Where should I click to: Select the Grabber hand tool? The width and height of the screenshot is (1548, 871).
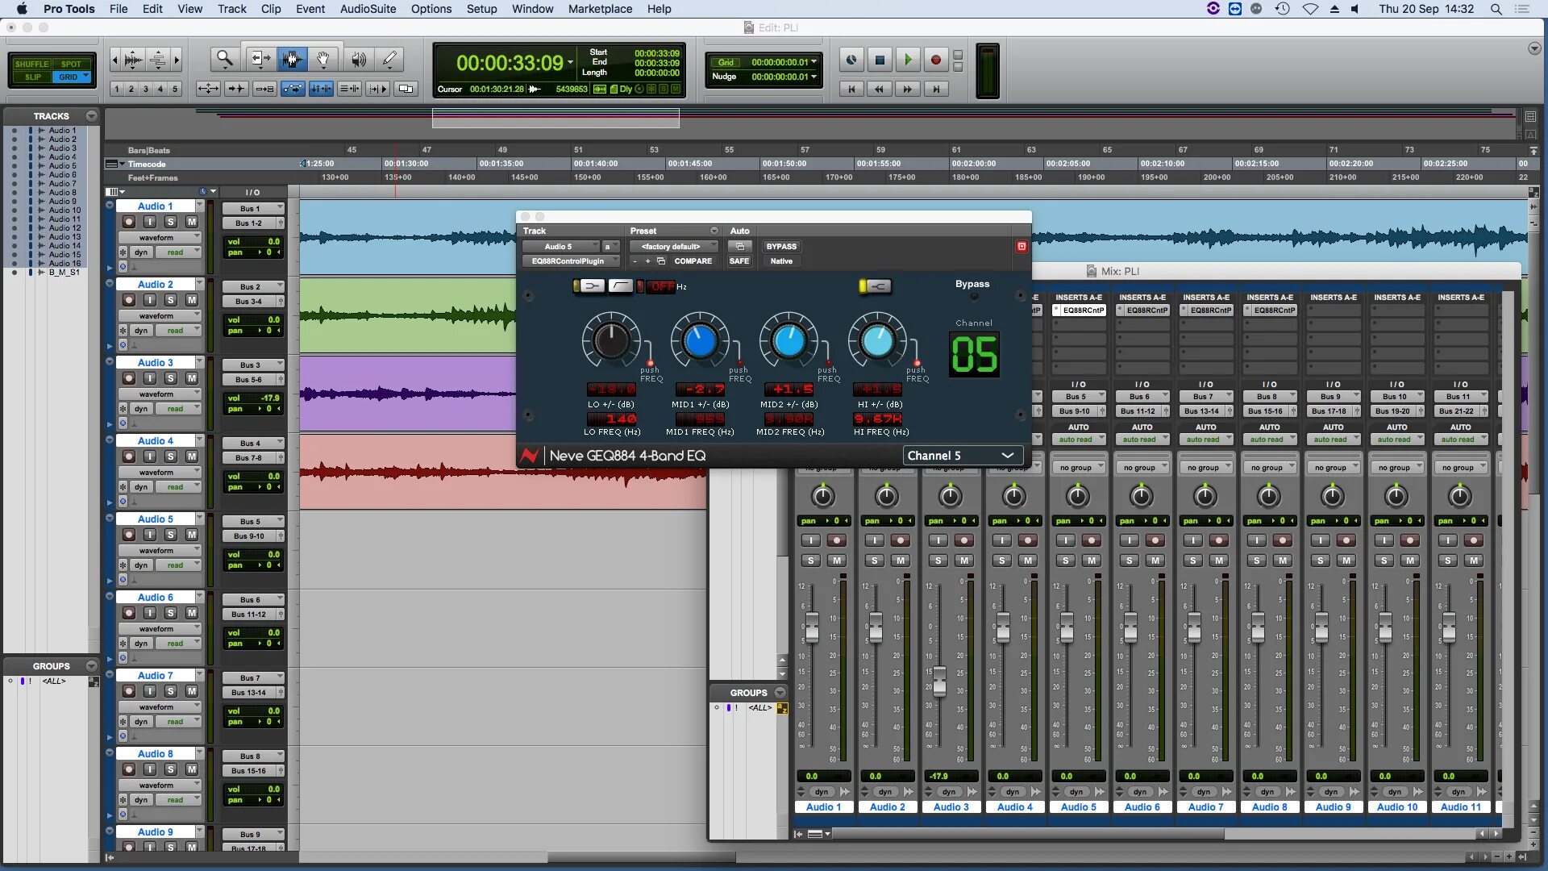[x=322, y=59]
